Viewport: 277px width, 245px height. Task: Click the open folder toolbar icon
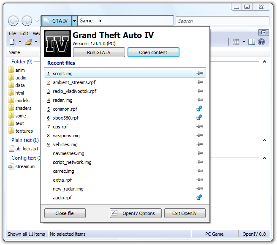tap(28, 42)
